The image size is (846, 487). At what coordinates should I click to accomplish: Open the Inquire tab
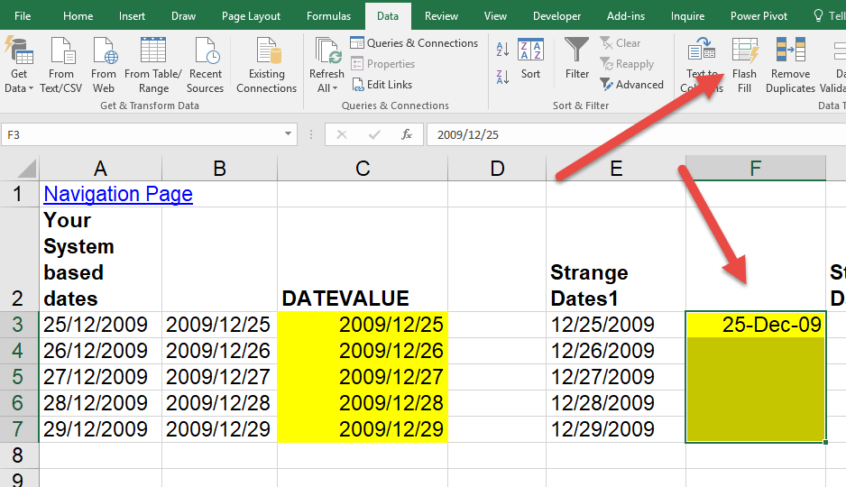pos(687,16)
